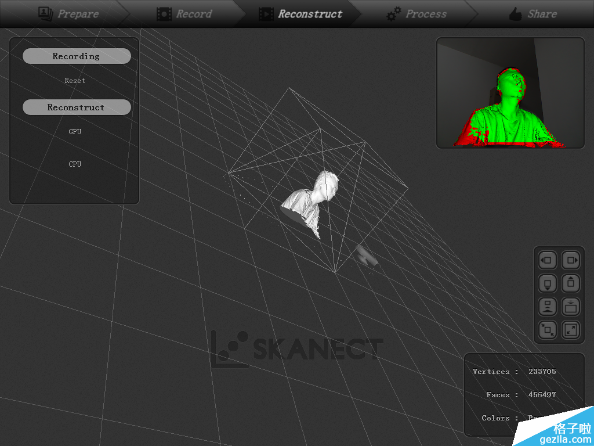Image resolution: width=594 pixels, height=446 pixels.
Task: Go to the Process tab
Action: point(416,14)
